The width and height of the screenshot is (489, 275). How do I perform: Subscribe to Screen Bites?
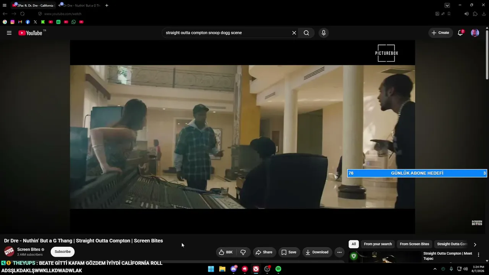pos(63,252)
